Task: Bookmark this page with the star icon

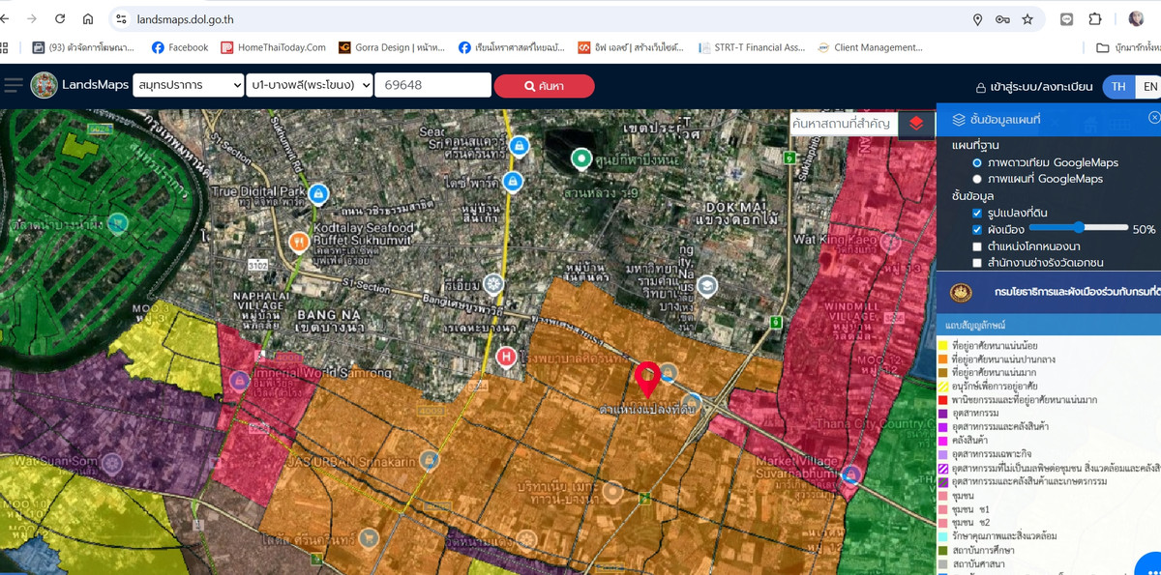Action: 1027,19
